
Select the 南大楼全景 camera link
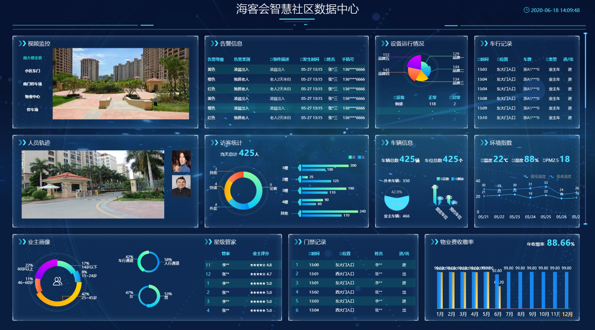[33, 58]
